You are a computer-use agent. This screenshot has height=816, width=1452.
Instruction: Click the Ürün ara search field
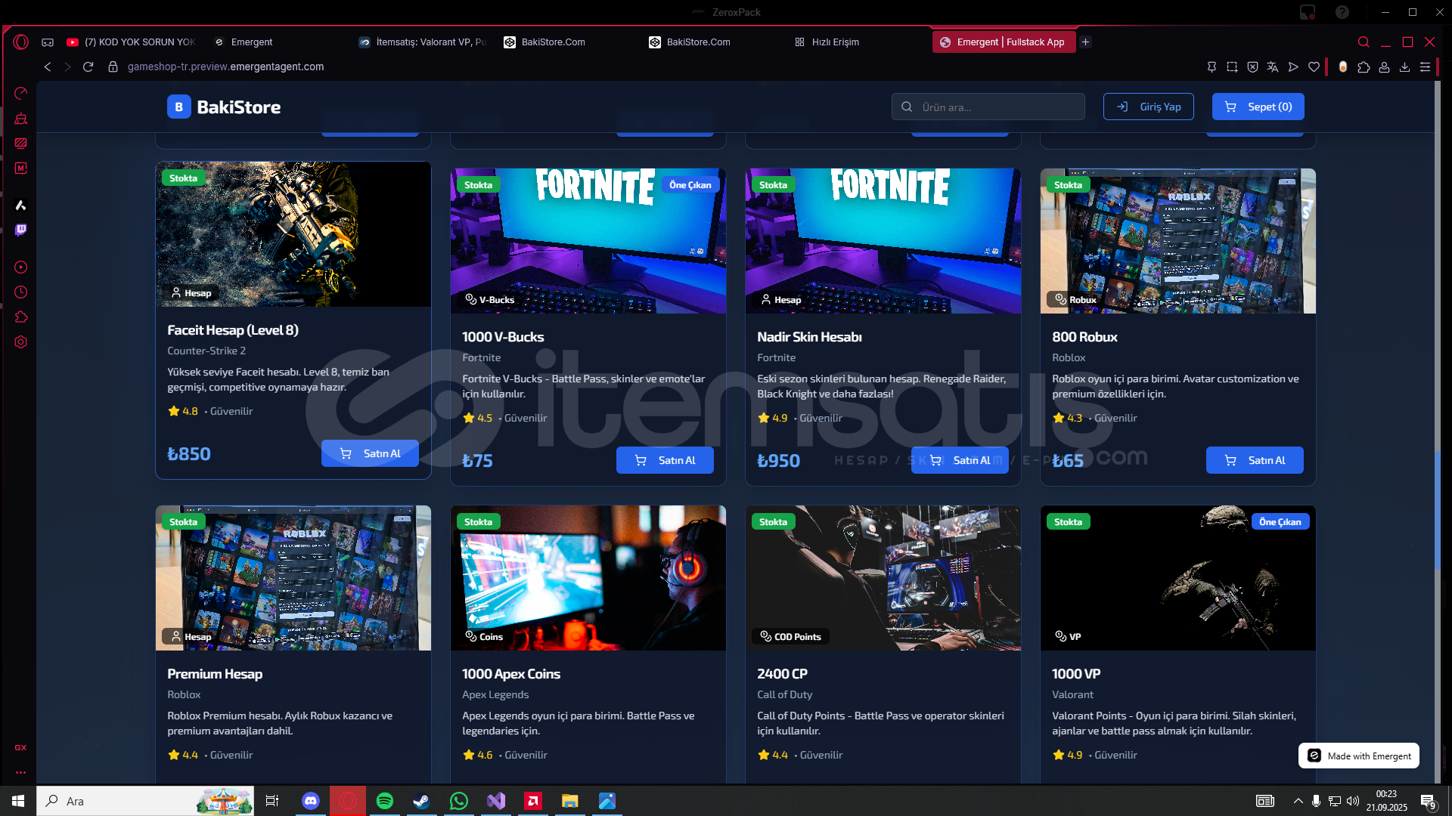pos(988,107)
